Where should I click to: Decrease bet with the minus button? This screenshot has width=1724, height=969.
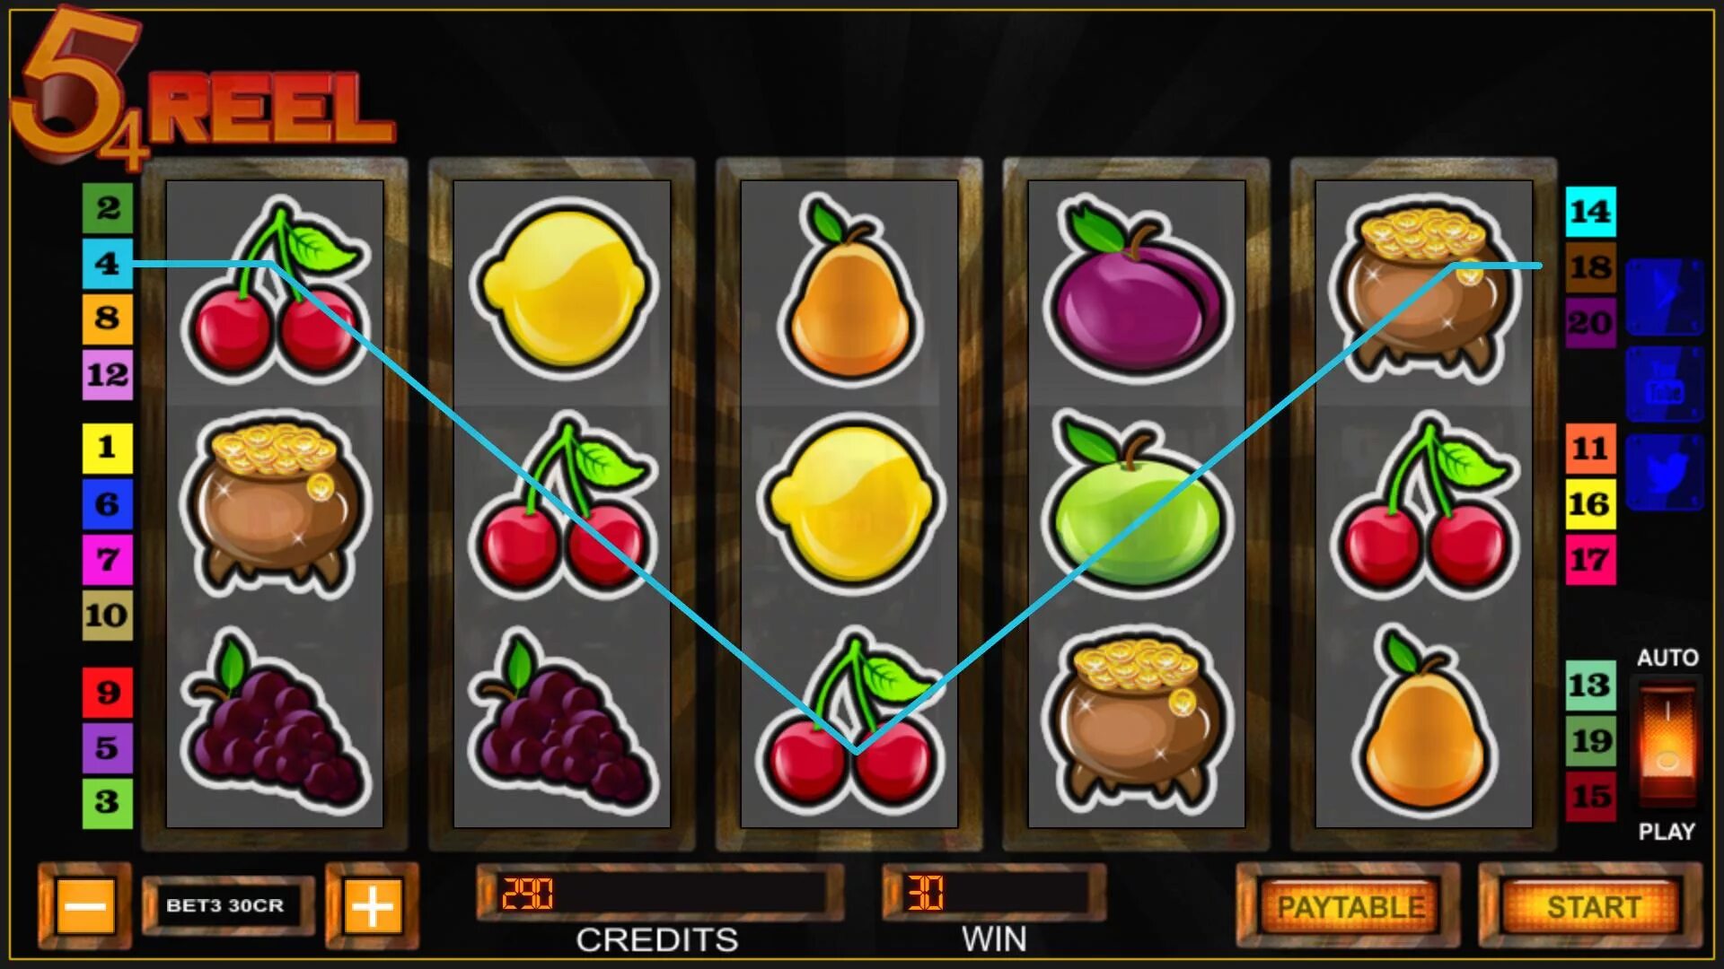coord(85,907)
